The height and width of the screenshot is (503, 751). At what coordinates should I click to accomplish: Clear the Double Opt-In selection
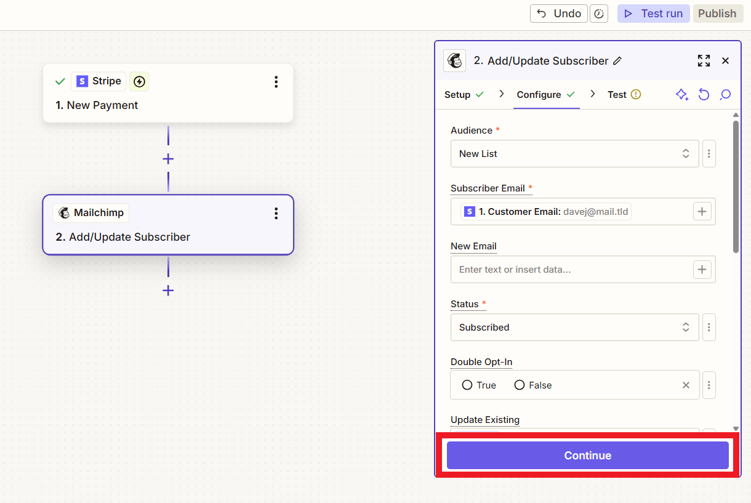click(x=686, y=385)
